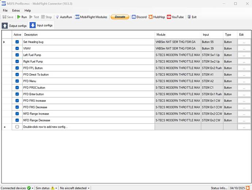The image size is (252, 190).
Task: Click the Run play icon in toolbar
Action: 19,17
